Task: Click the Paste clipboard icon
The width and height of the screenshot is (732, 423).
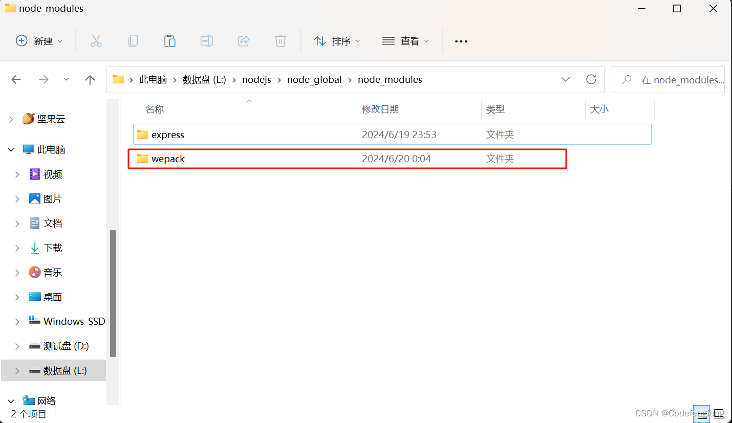Action: coord(170,41)
